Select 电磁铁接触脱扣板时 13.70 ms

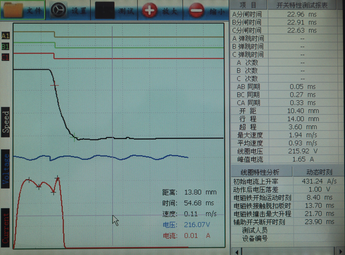320,206
